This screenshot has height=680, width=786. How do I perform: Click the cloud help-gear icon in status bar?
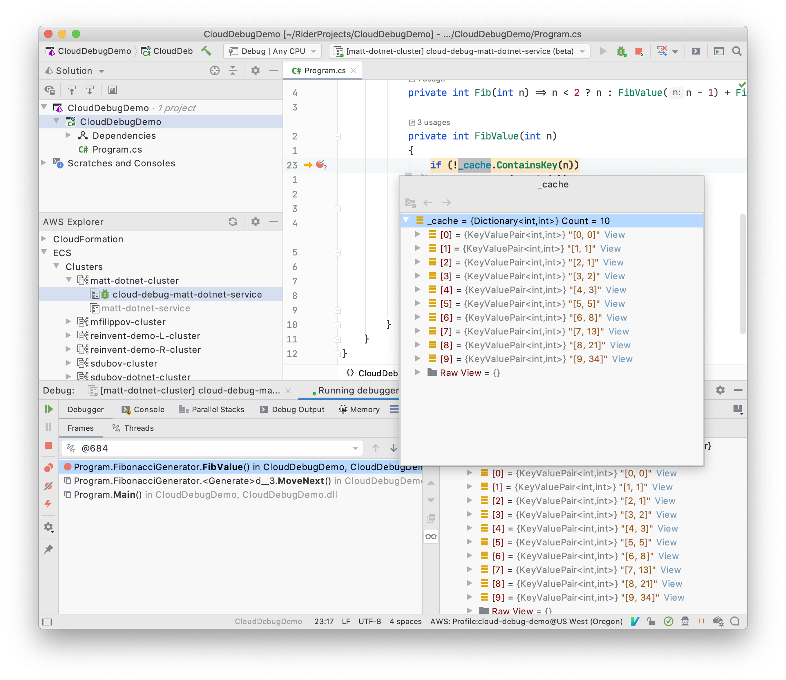pos(718,621)
